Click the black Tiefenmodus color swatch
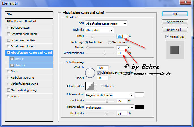The width and height of the screenshot is (194, 127). coord(140,107)
